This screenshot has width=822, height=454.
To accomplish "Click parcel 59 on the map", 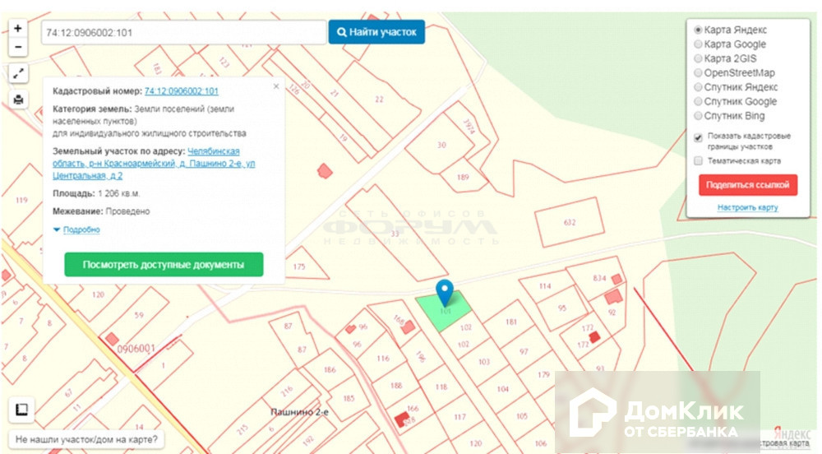I will pos(139,315).
